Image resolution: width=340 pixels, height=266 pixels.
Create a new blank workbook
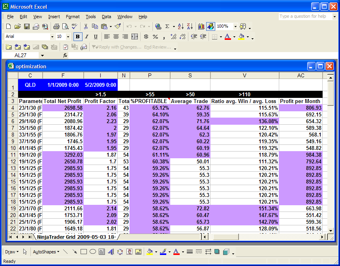8,26
